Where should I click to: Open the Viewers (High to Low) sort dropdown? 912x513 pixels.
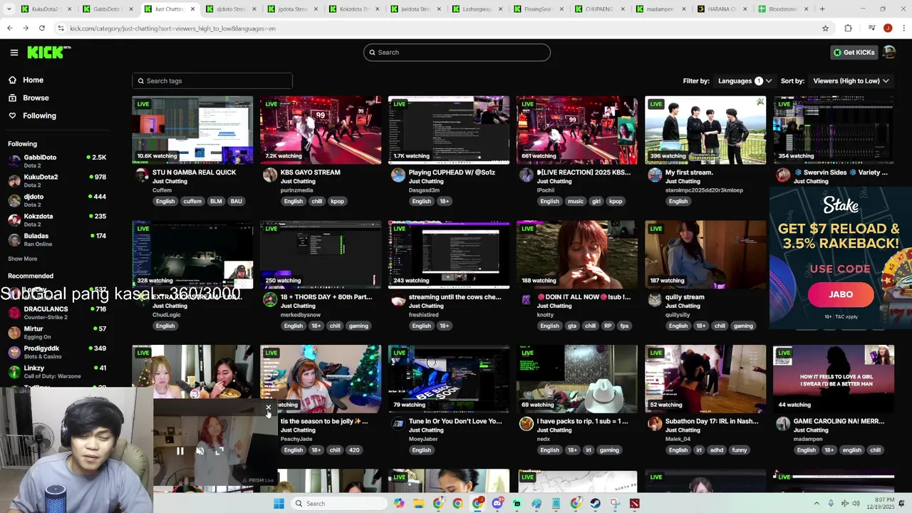851,81
